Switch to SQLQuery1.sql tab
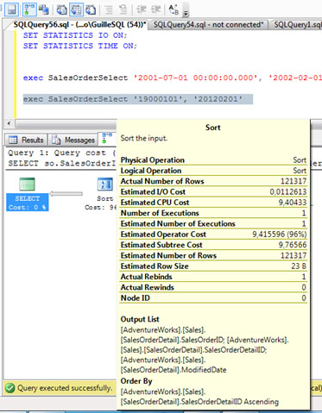 tap(297, 25)
